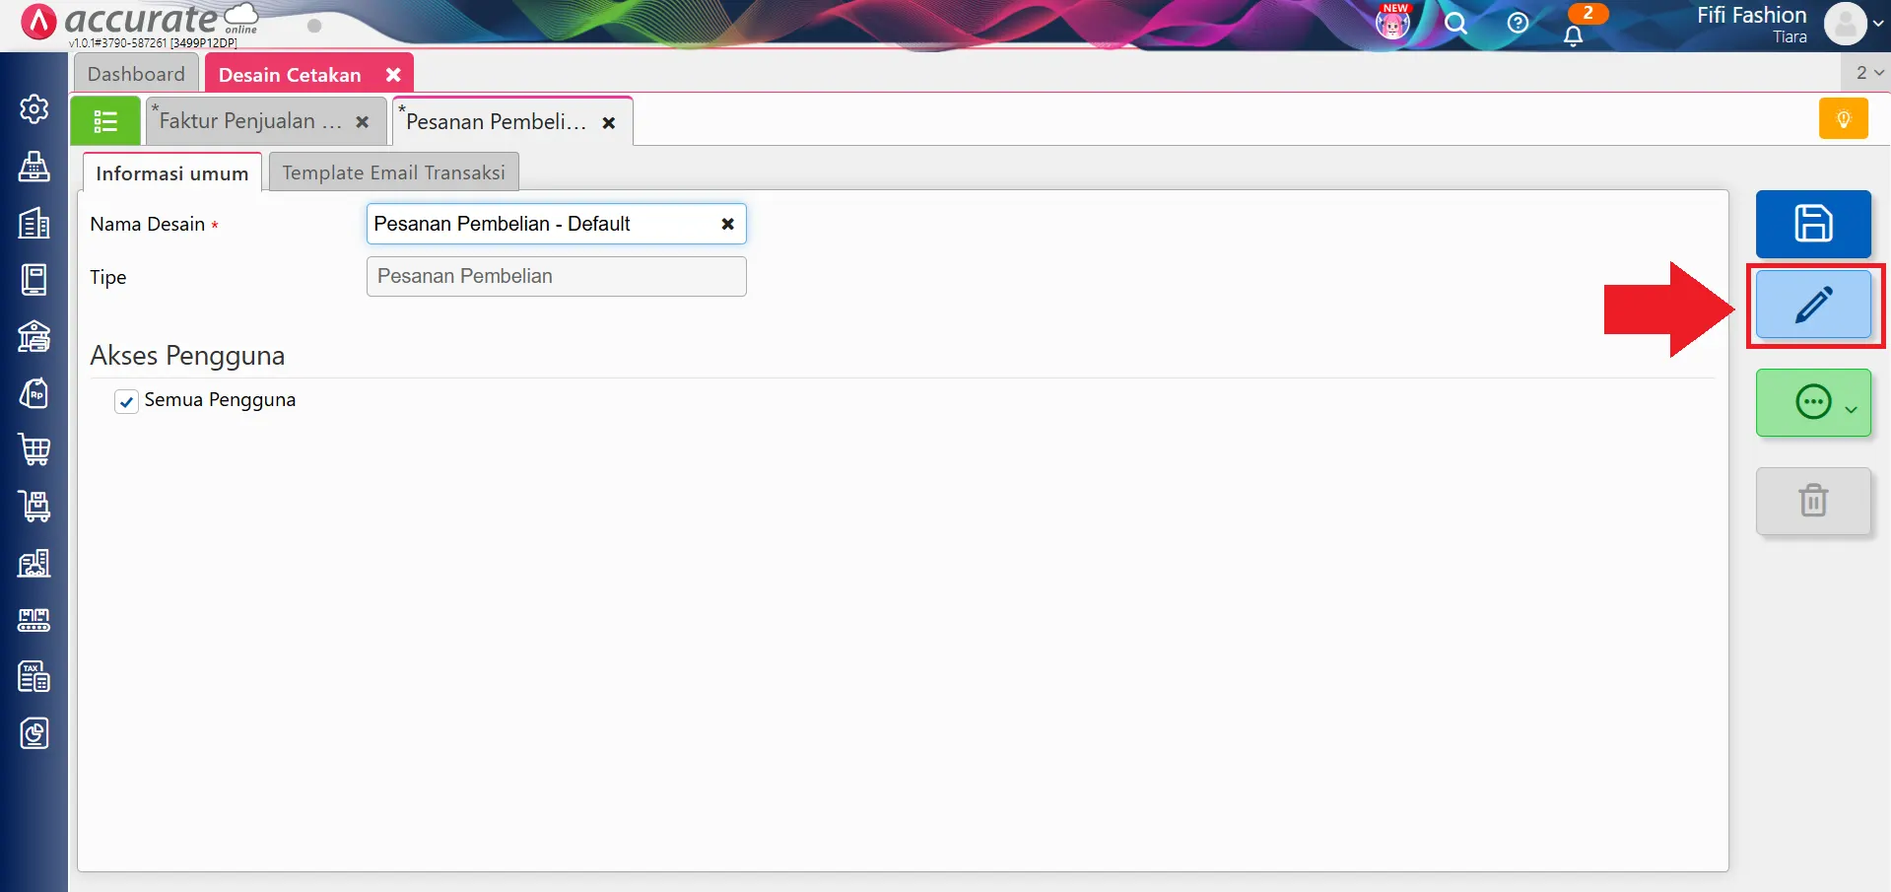
Task: Expand the user profile dropdown arrow
Action: (x=1877, y=24)
